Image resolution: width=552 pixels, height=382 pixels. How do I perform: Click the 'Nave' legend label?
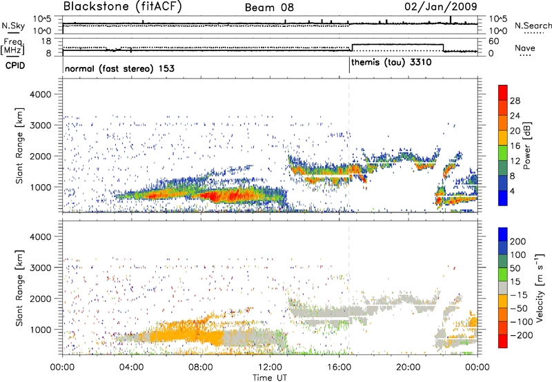(525, 48)
